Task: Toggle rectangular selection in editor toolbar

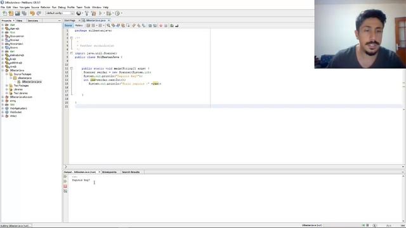Action: (128, 25)
